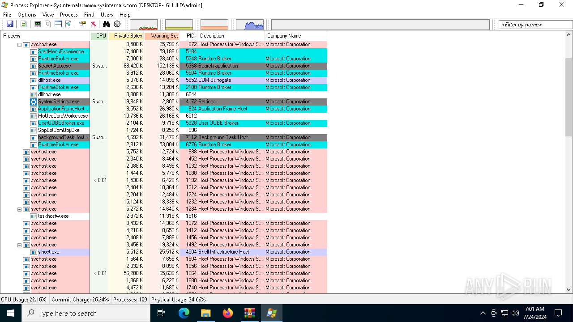The height and width of the screenshot is (322, 573).
Task: Open the process Properties toolbar icon
Action: (82, 24)
